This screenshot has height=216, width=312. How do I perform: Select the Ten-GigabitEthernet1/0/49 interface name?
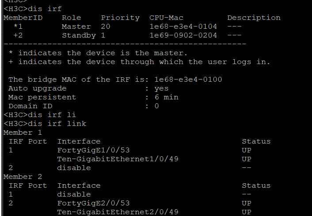[118, 159]
